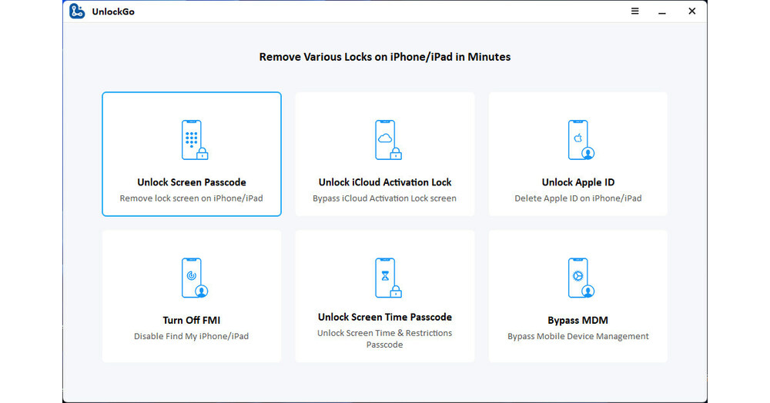Viewport: 770px width, 403px height.
Task: Click "Bypass Mobile Device Management" description
Action: (578, 336)
